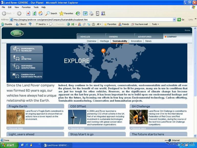This screenshot has width=197, height=148.
Task: Click the Stumble toolbar button
Action: [x=7, y=24]
